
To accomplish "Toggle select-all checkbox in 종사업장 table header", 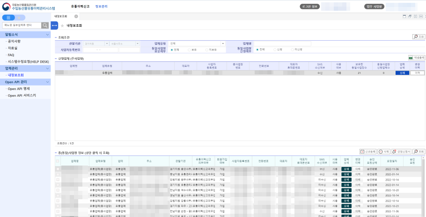I will 58,161.
